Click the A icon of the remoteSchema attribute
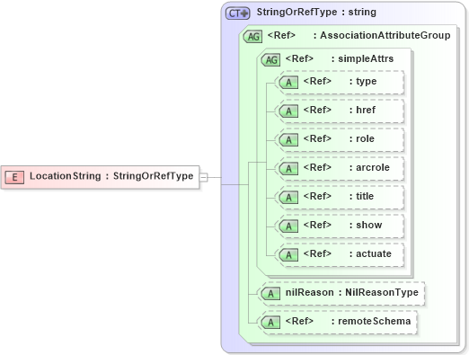 270,323
